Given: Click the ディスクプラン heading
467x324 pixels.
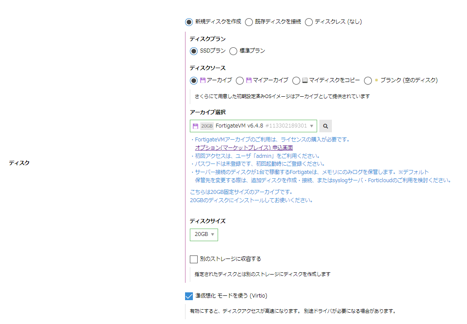Looking at the screenshot, I should (208, 39).
